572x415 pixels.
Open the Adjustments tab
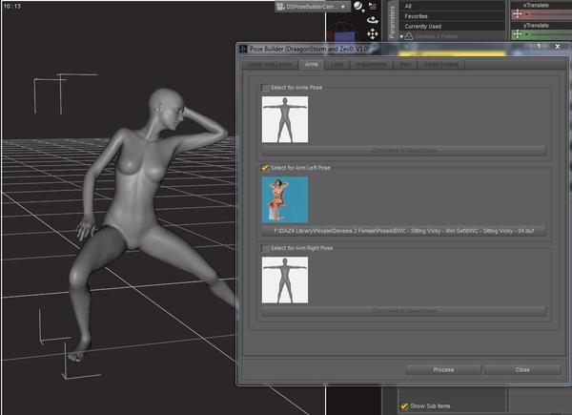click(x=371, y=65)
